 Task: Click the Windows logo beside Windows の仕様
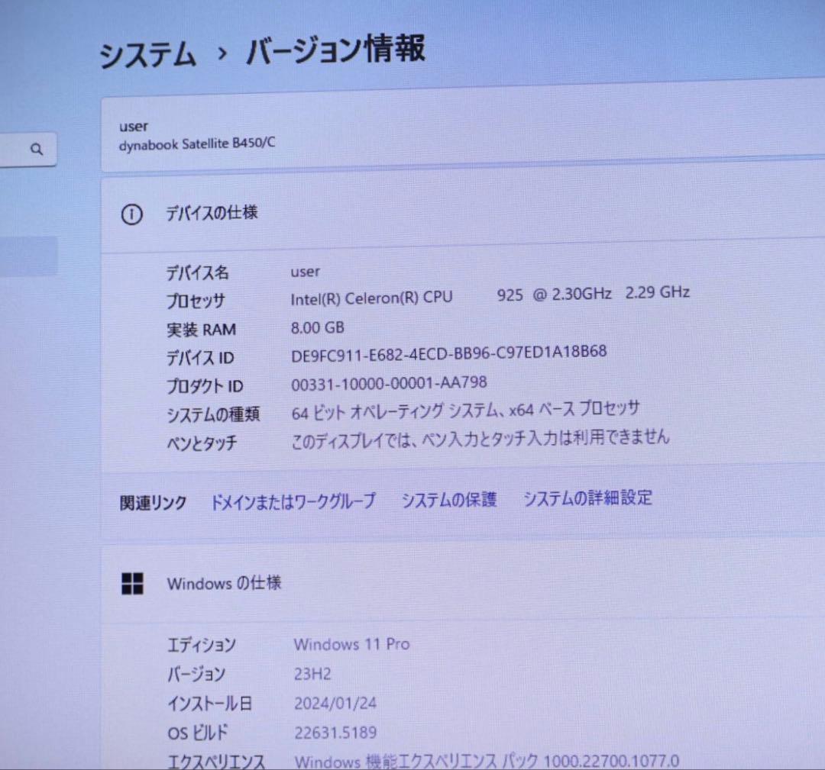coord(132,582)
